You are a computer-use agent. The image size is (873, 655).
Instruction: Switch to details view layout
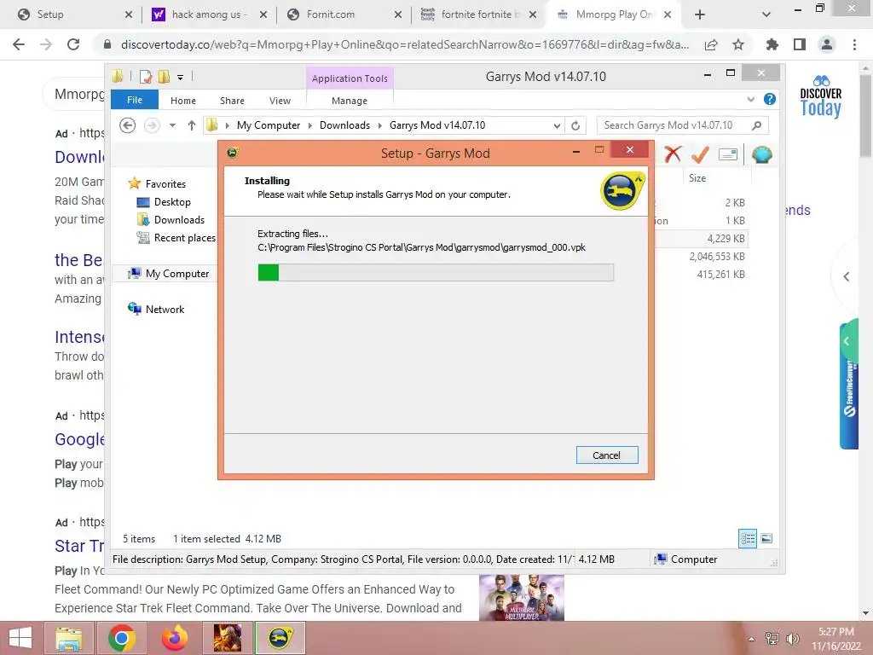747,538
